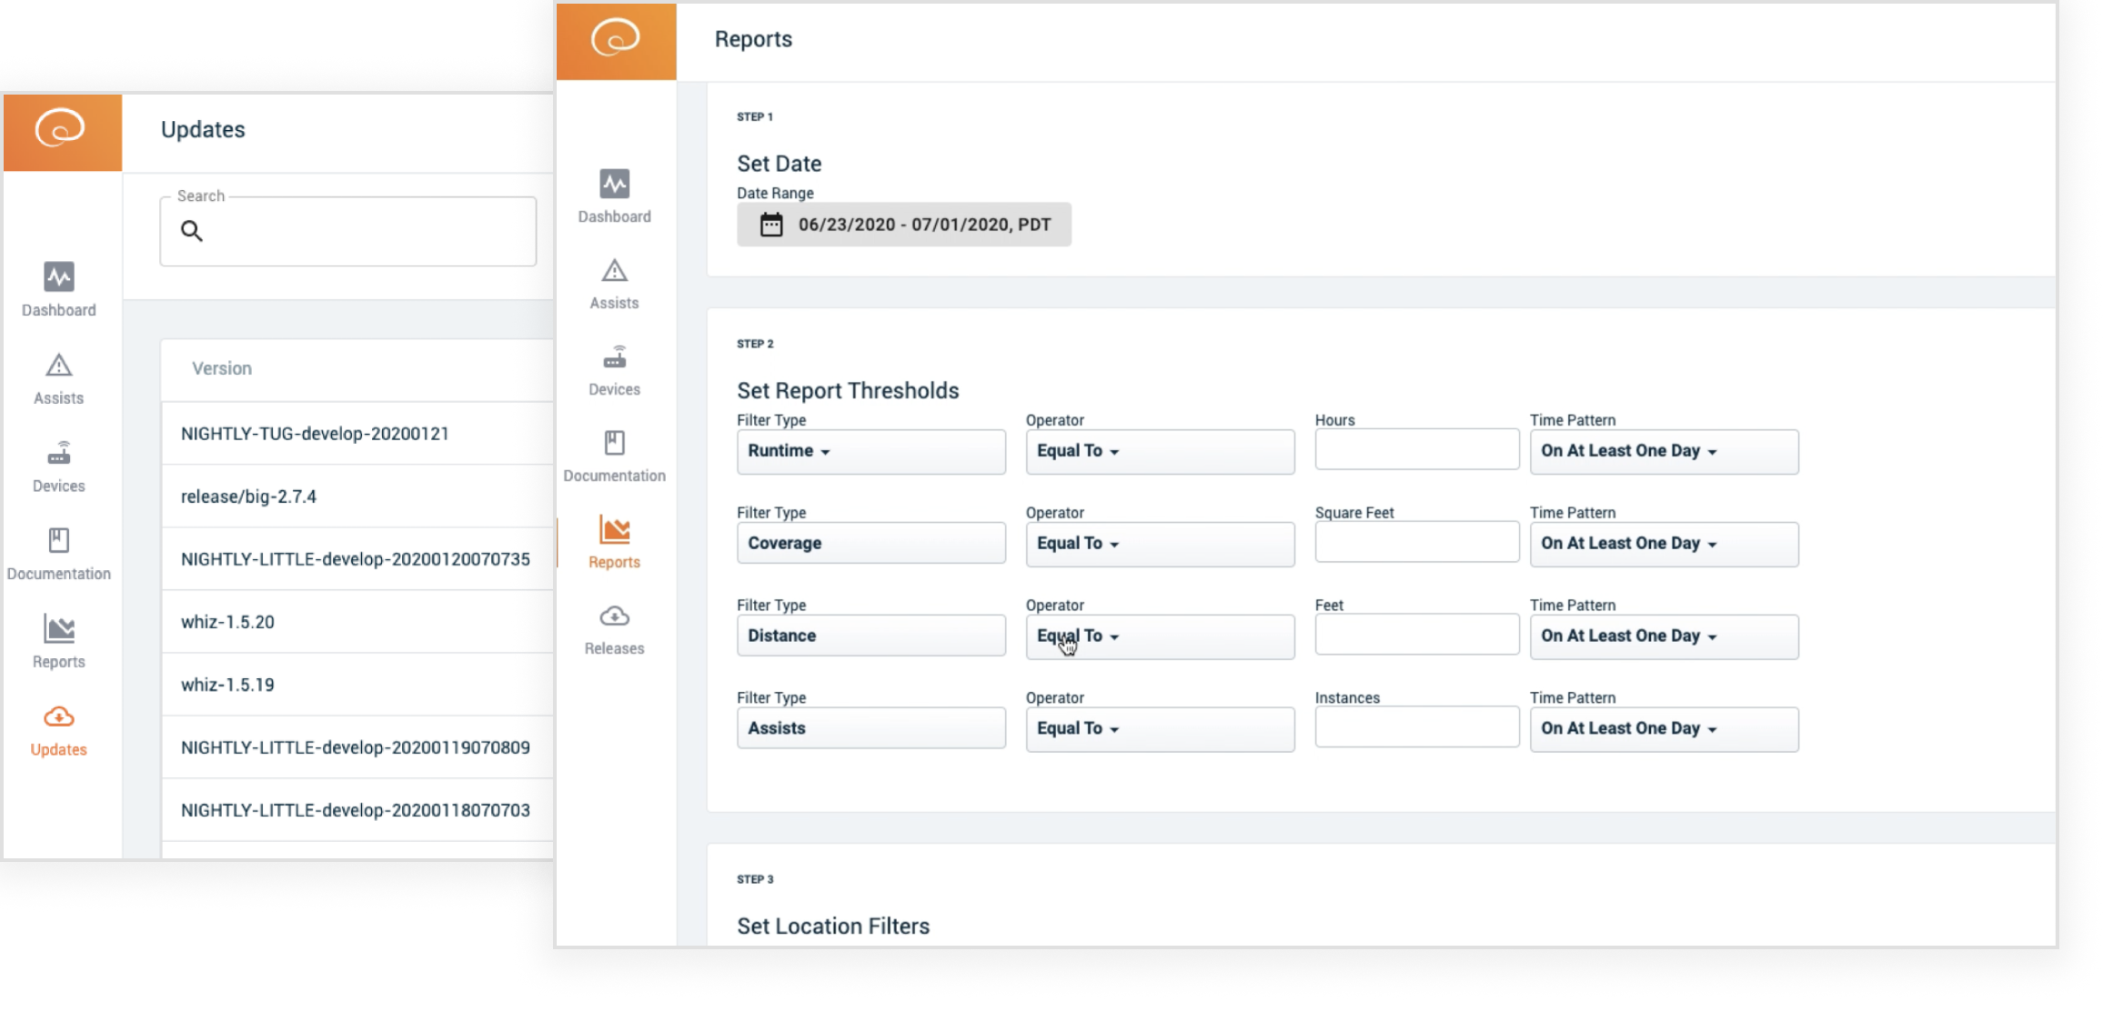Select Assists item in Updates window sidebar

click(59, 378)
